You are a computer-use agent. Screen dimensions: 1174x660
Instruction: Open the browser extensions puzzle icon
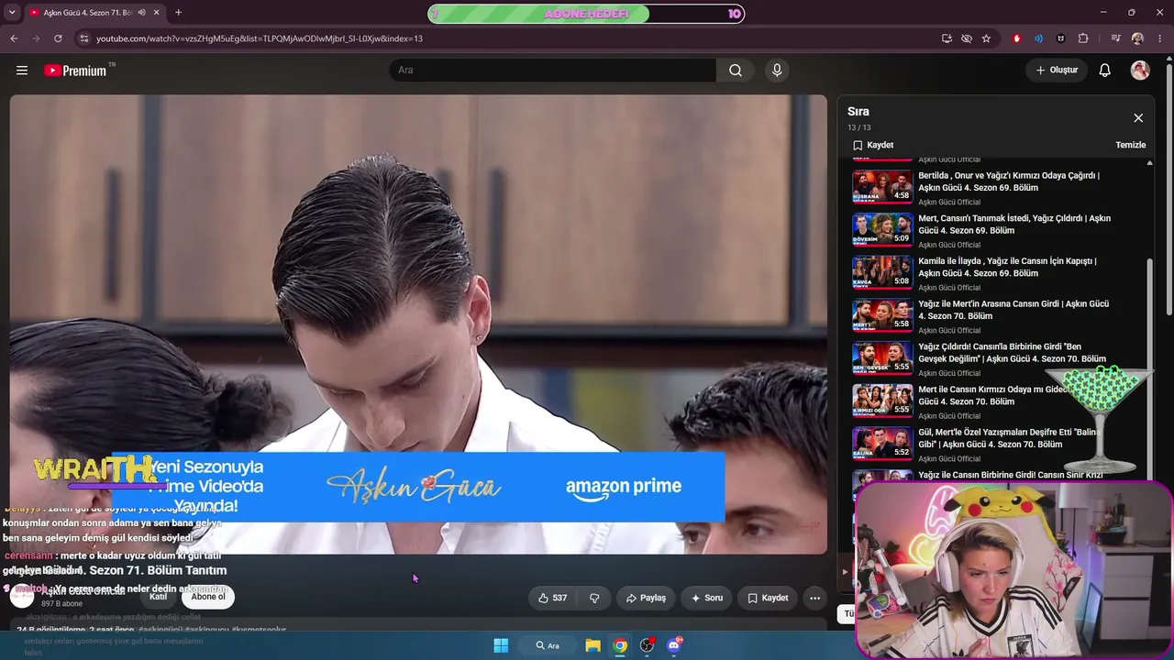[1083, 38]
